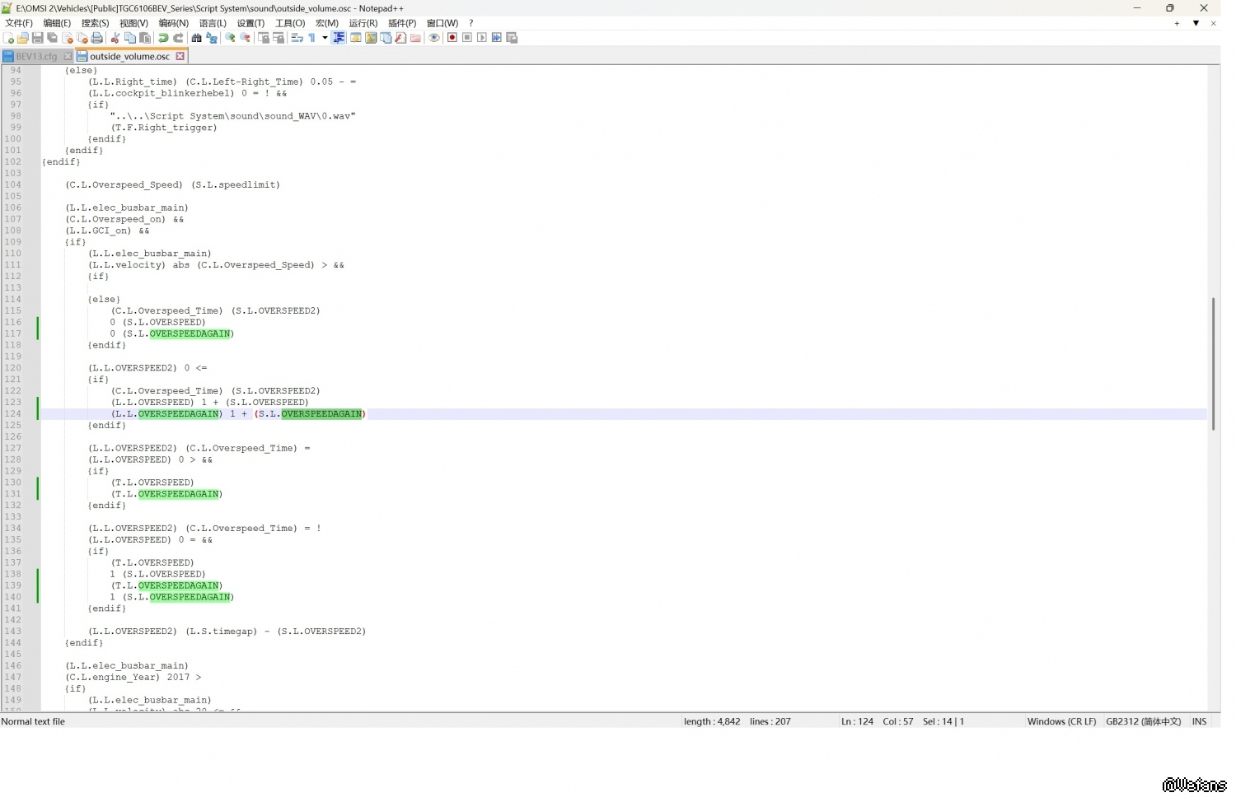Click the Zoom in toolbar icon
The height and width of the screenshot is (802, 1236).
click(231, 38)
